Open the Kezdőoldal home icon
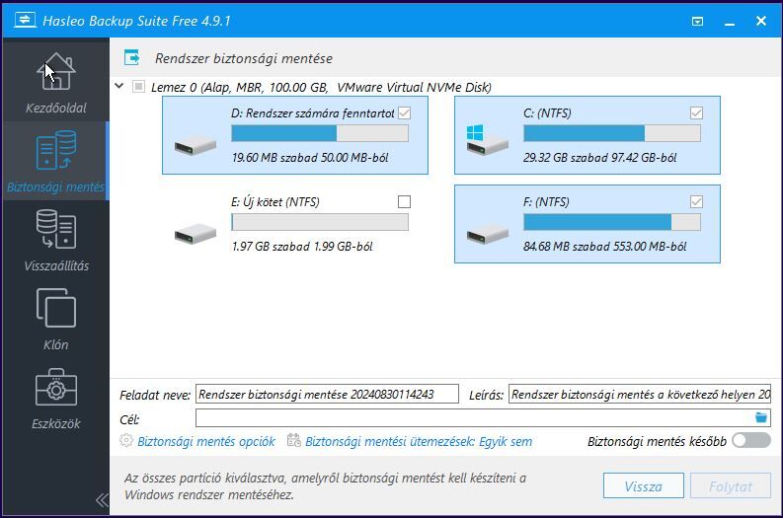Viewport: 783px width, 518px height. (x=56, y=71)
